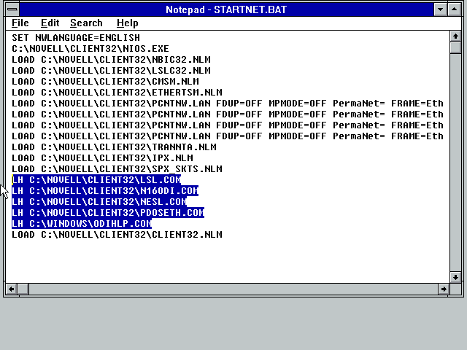The image size is (467, 350).
Task: Click the horizontal scrollbar right arrow
Action: (x=444, y=289)
